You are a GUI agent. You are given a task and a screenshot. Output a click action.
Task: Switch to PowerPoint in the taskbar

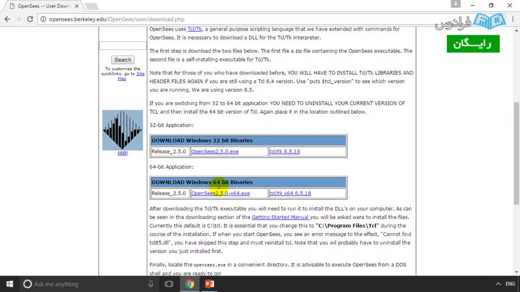(209, 284)
